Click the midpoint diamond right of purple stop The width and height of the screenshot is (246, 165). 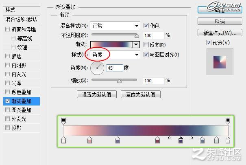pyautogui.click(x=192, y=138)
